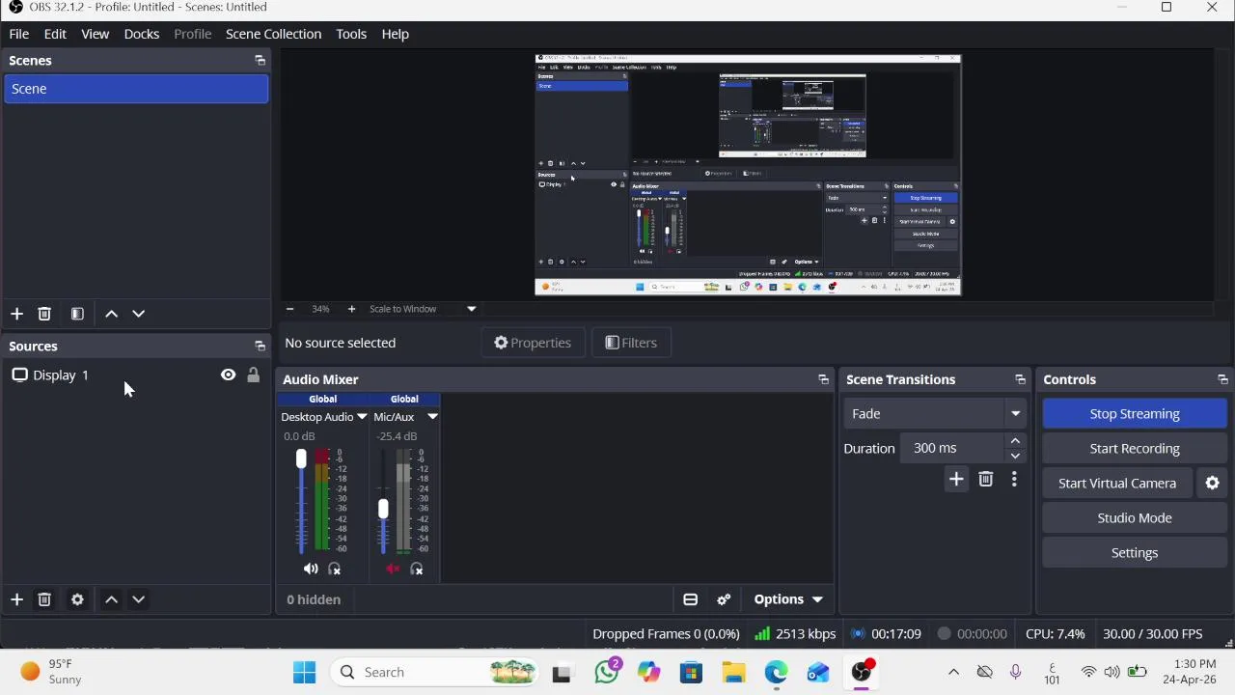Pop out the Audio Mixer dock
The image size is (1235, 695).
coord(823,380)
